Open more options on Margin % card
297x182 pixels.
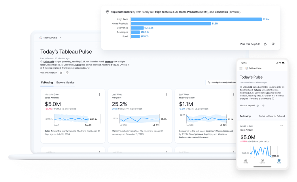(x=166, y=95)
